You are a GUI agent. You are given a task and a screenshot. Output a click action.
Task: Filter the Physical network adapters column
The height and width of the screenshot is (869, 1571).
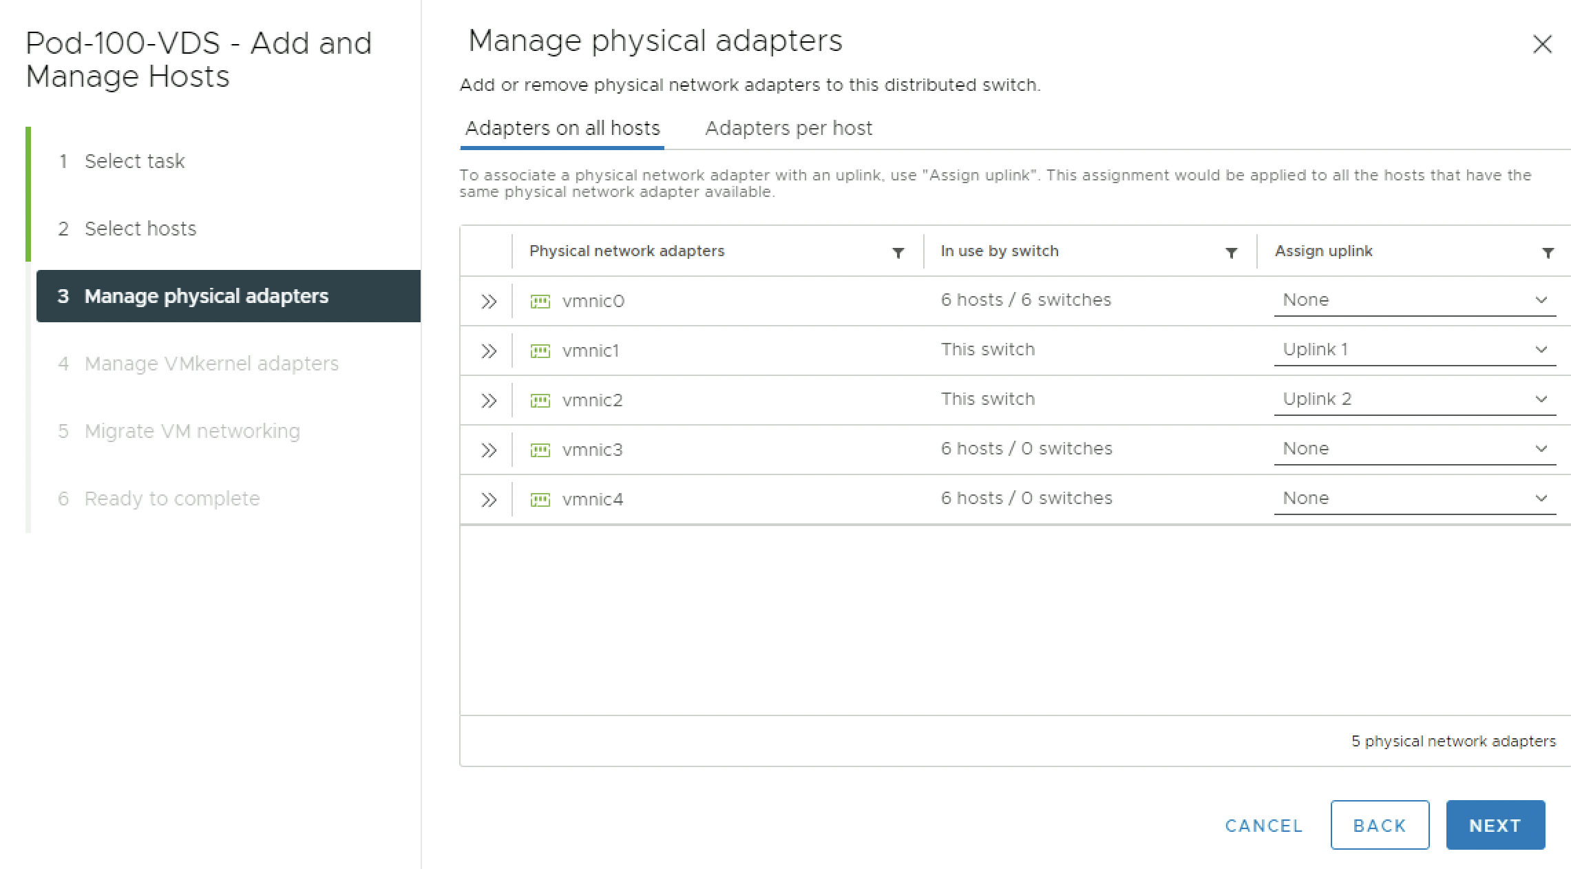[x=898, y=253]
